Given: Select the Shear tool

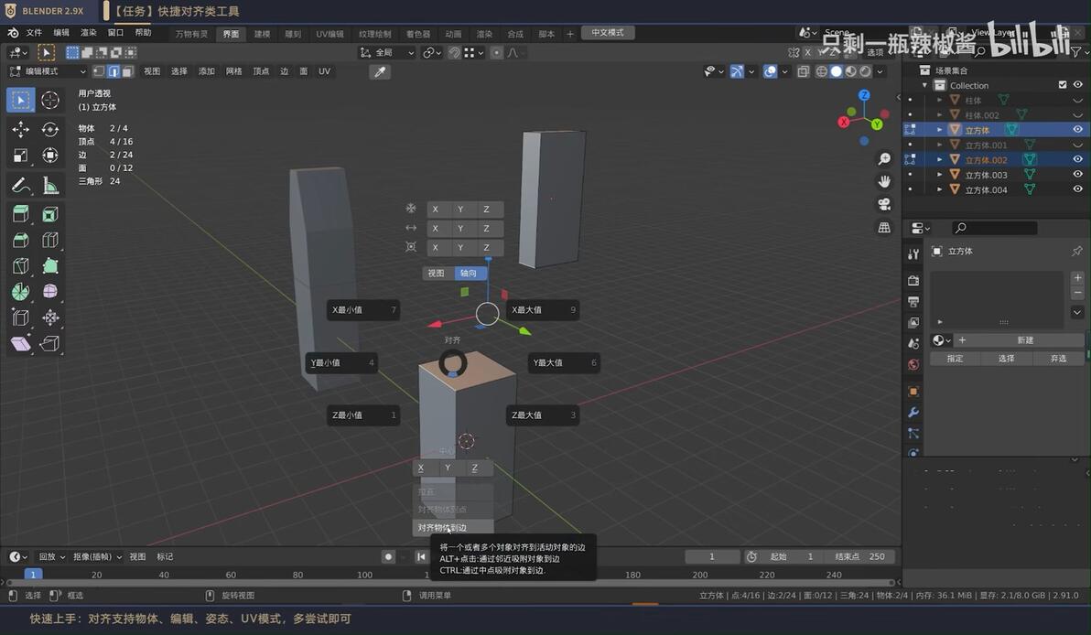Looking at the screenshot, I should pos(21,344).
